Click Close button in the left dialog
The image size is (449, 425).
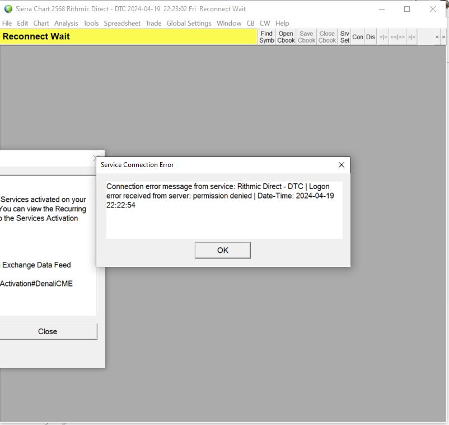(48, 331)
